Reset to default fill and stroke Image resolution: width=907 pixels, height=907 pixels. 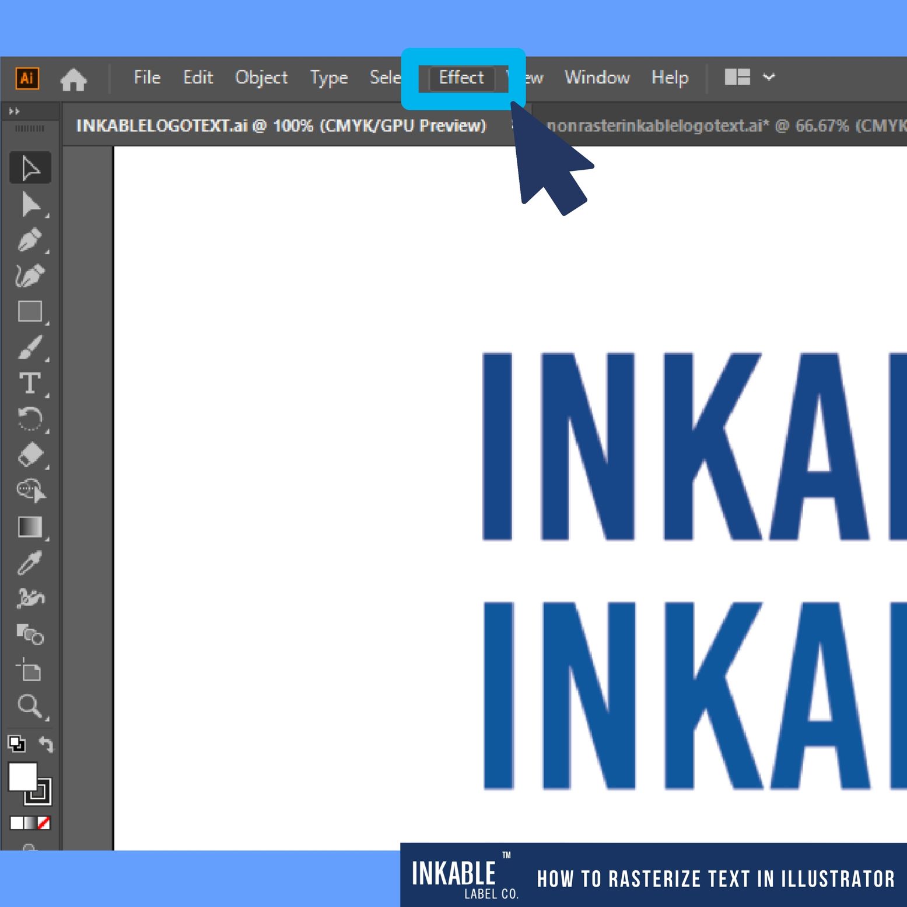point(16,744)
